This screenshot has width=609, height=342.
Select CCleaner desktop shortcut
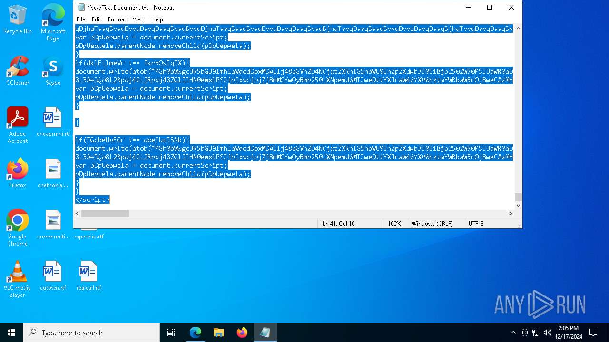pyautogui.click(x=18, y=70)
